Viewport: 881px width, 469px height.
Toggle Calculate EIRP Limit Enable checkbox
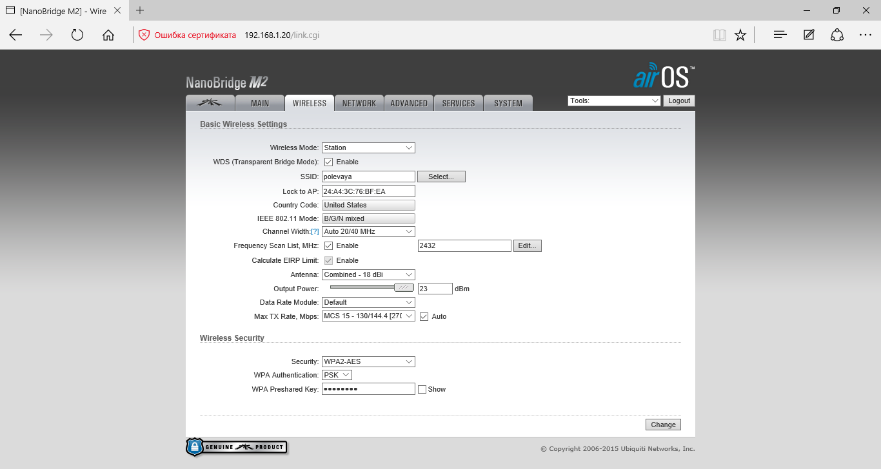click(x=328, y=260)
